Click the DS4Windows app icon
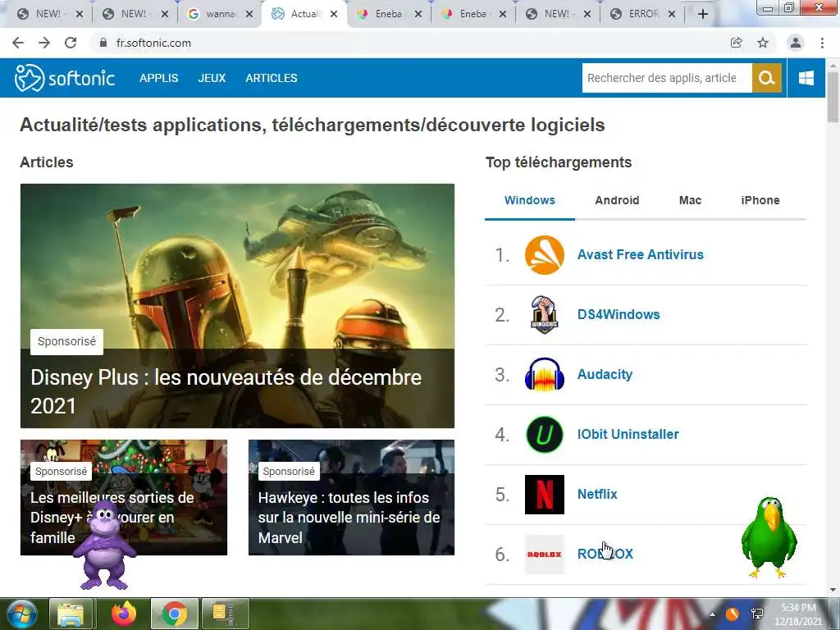The image size is (840, 630). (545, 314)
